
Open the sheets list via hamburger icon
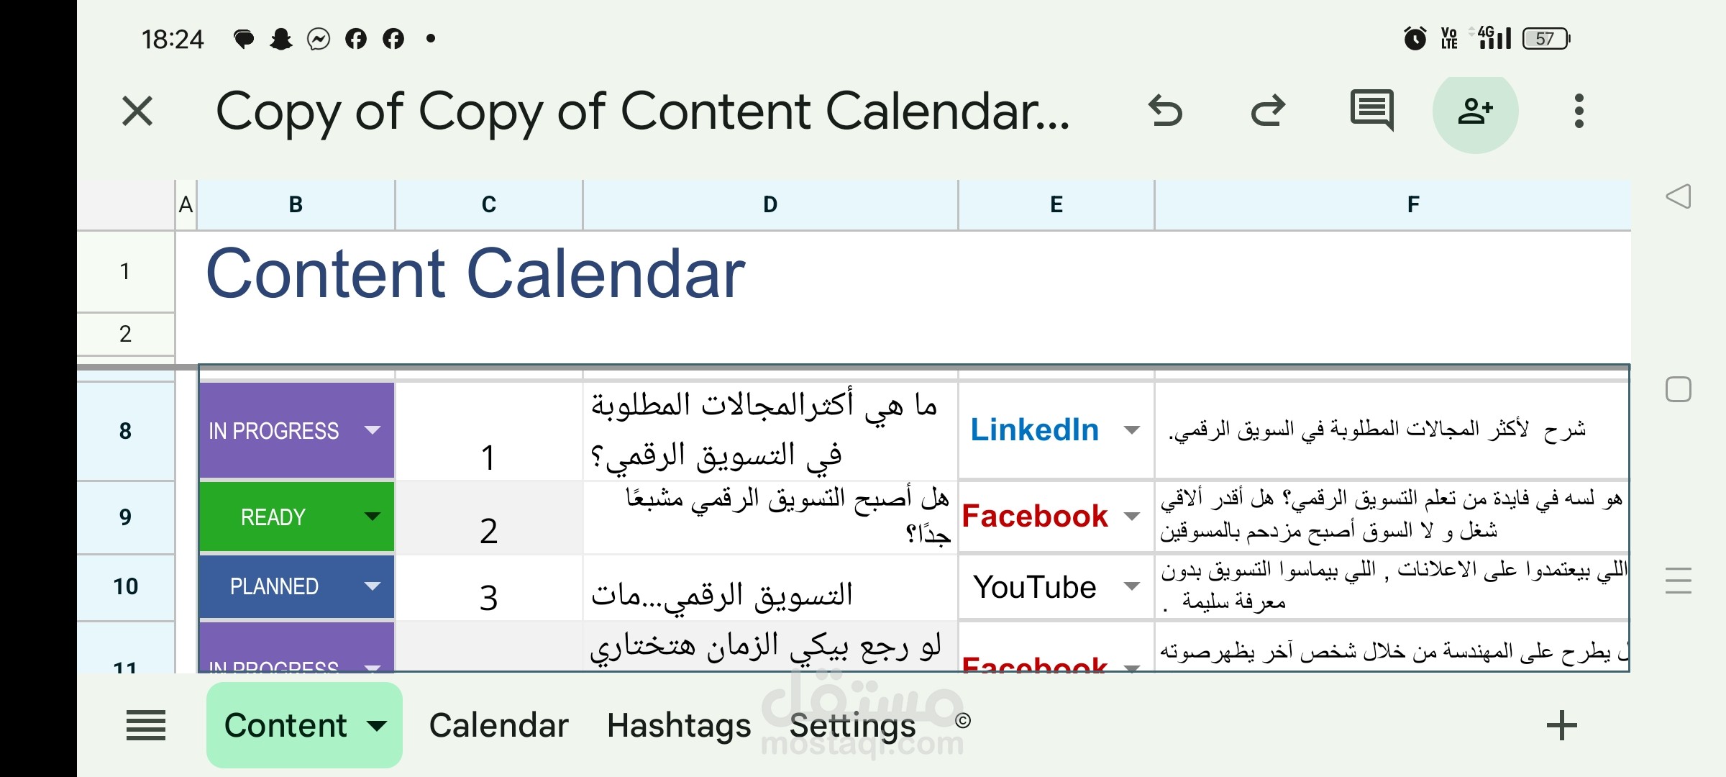(146, 725)
